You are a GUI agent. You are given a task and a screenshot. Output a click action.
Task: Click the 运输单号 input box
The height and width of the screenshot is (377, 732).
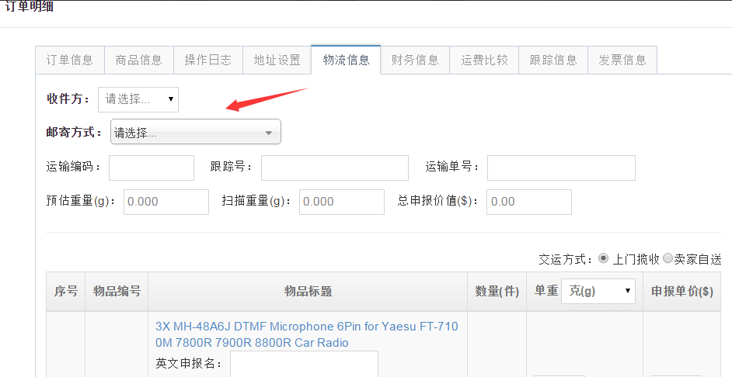click(561, 168)
